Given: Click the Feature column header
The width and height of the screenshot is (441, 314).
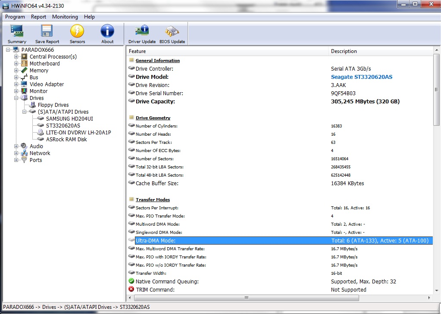Looking at the screenshot, I should (x=227, y=51).
